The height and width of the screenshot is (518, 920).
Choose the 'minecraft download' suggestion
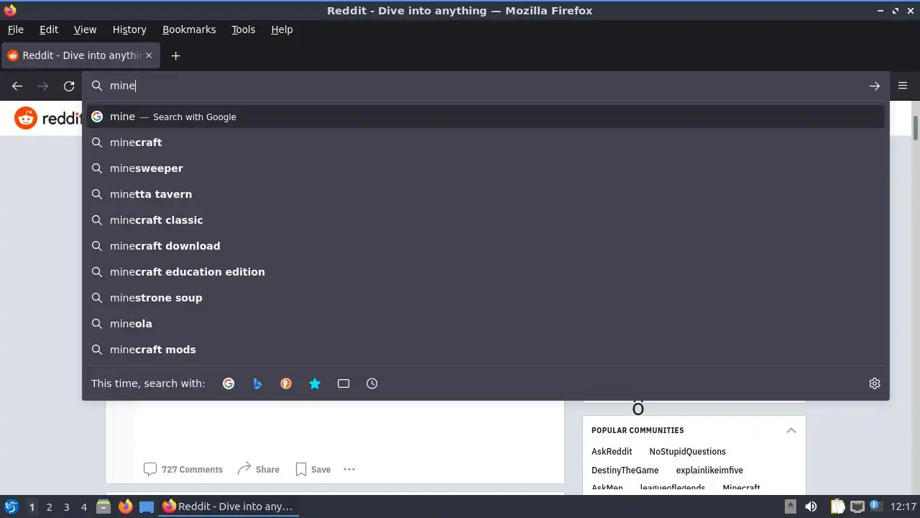486,246
